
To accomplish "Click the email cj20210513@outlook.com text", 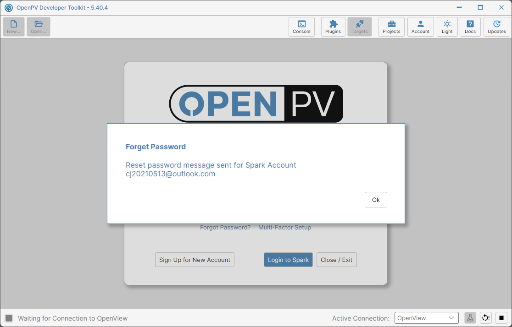I will coord(171,174).
